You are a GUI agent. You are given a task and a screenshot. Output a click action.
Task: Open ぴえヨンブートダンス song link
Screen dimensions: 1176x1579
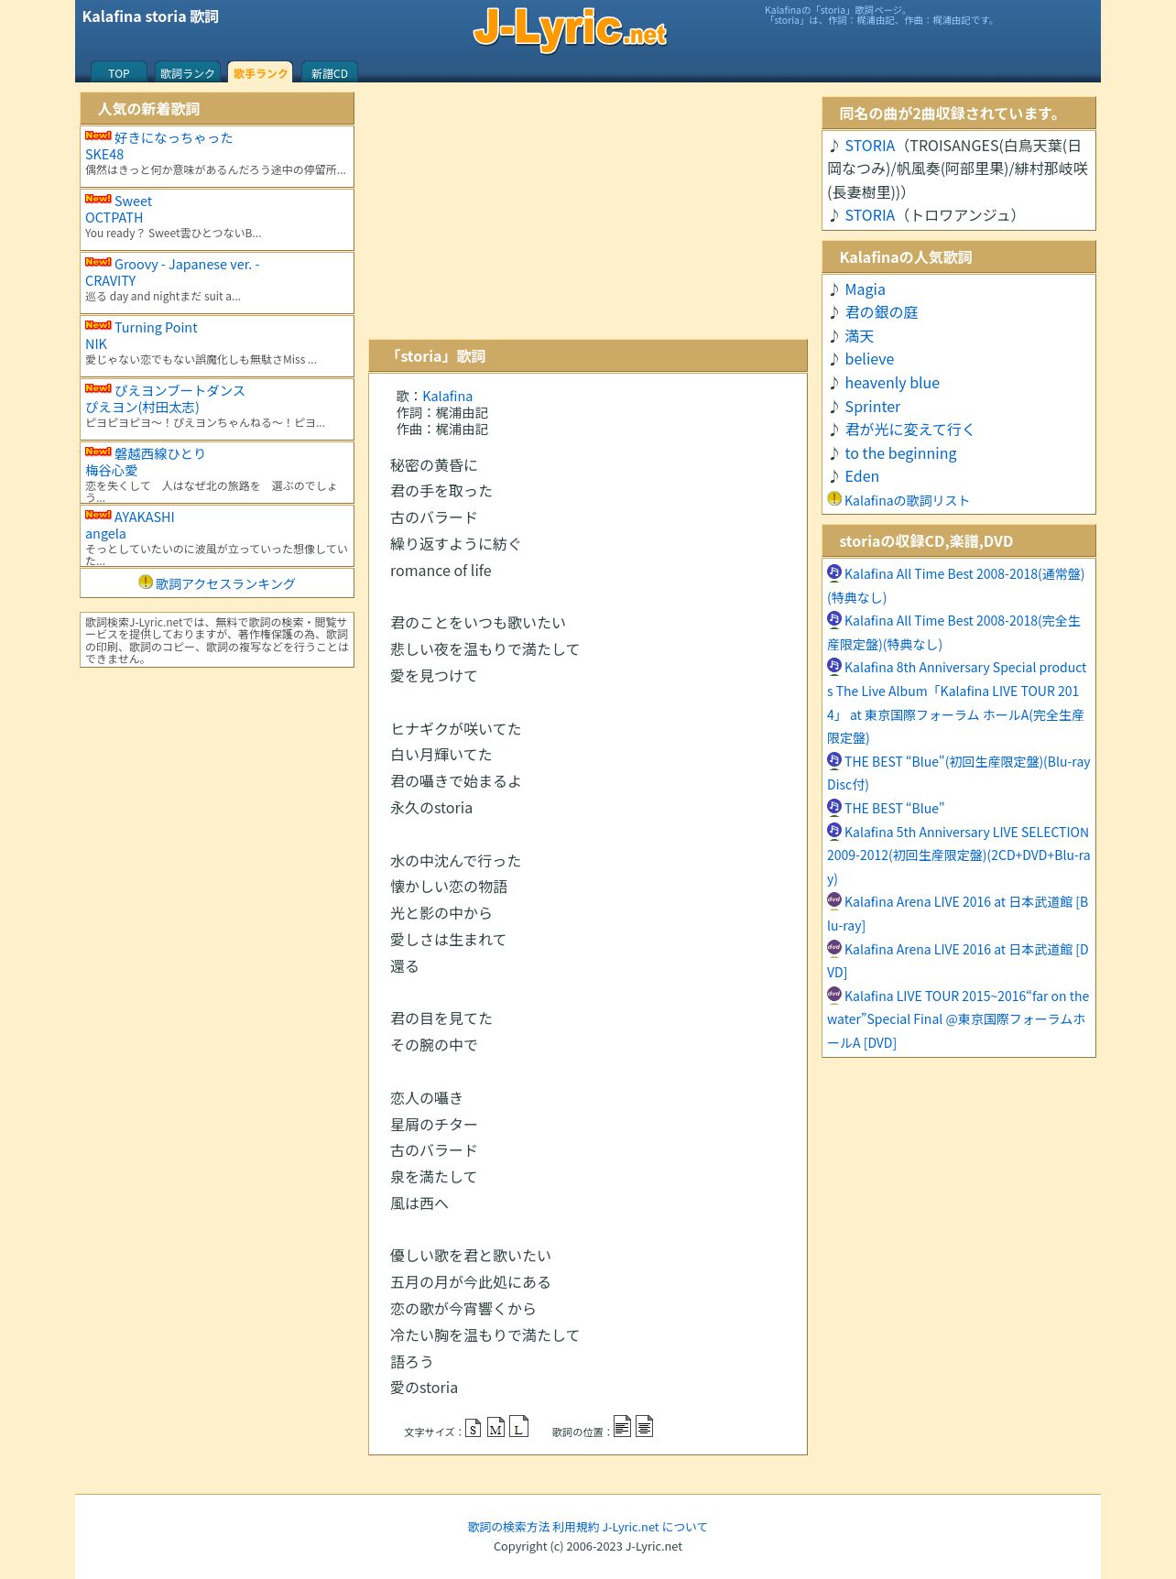click(x=180, y=390)
